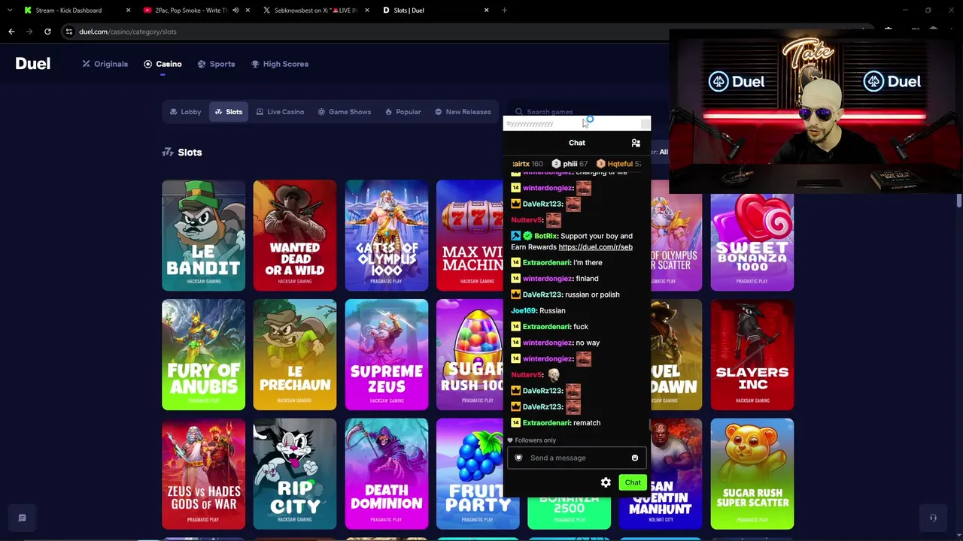Open the Game Shows tab

click(x=344, y=112)
